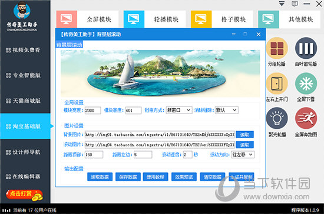Close the 背景层滚动 dialog
324x214 pixels.
(258, 34)
